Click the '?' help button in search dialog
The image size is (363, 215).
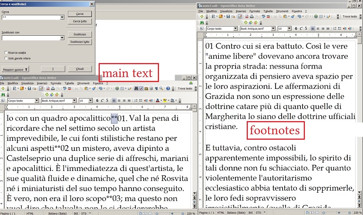(53, 69)
